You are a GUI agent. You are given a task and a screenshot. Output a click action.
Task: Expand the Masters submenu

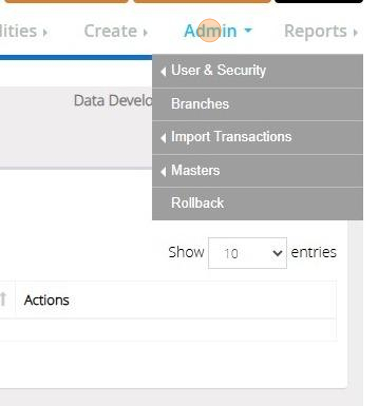pyautogui.click(x=195, y=170)
